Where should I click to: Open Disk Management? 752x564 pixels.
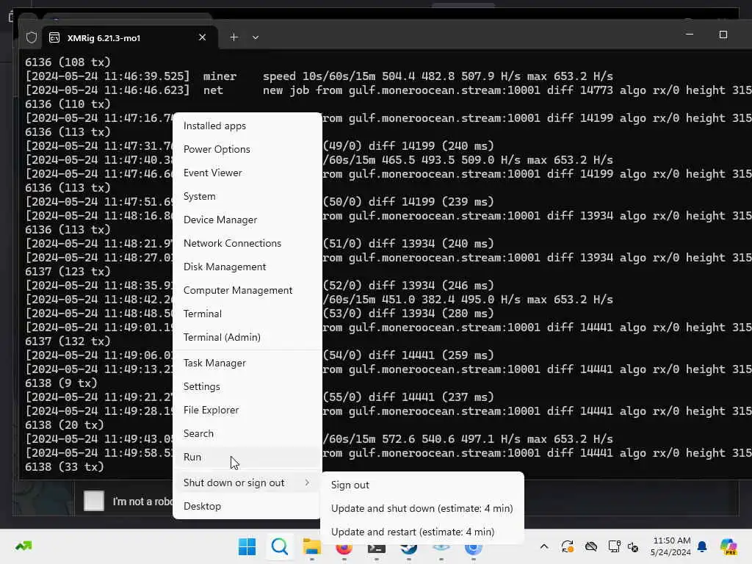247,267
